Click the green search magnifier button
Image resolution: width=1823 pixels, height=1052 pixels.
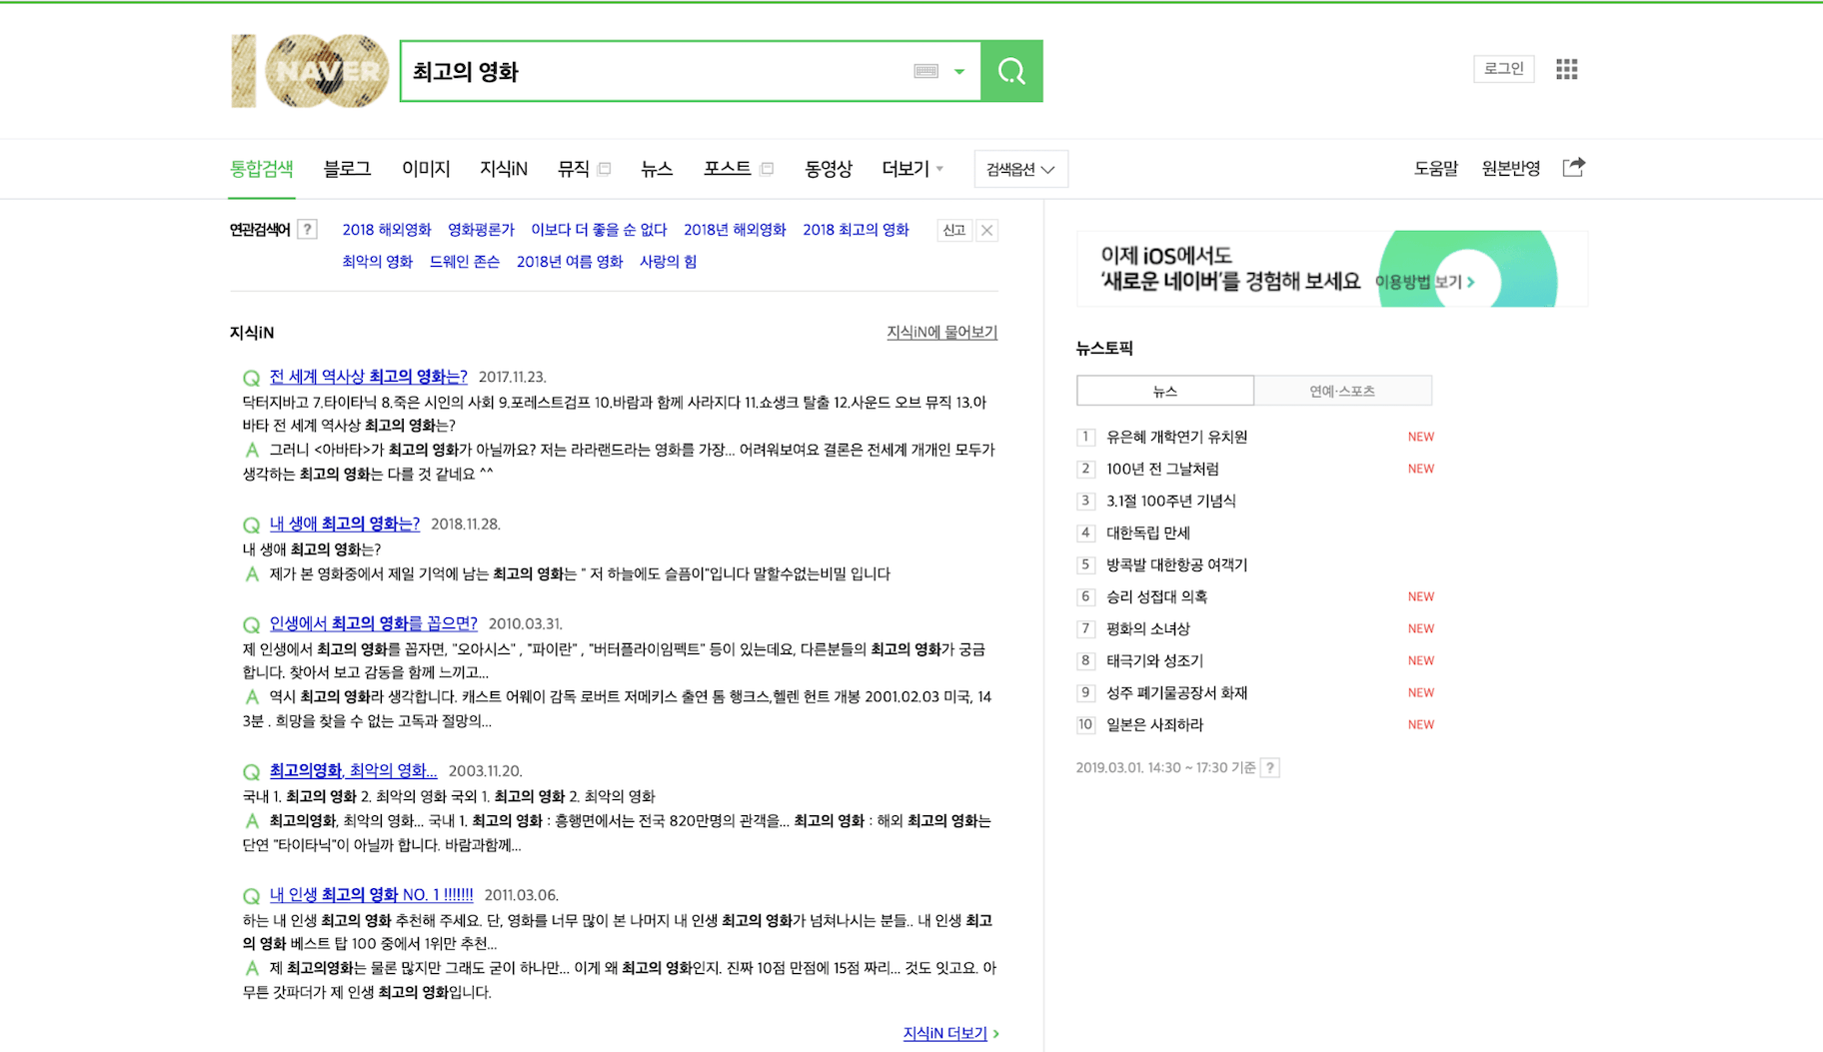pyautogui.click(x=1011, y=71)
